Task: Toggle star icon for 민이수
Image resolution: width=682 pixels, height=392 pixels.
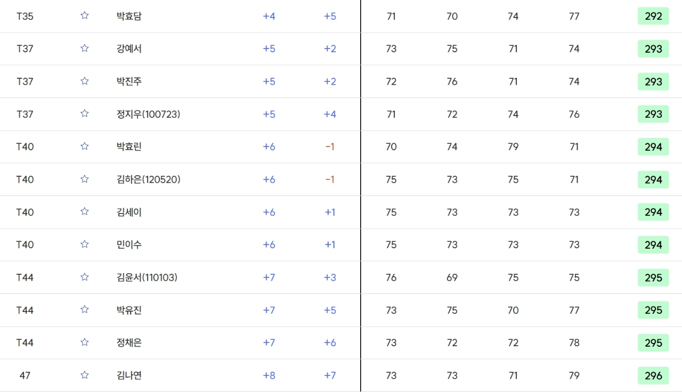Action: [x=84, y=244]
